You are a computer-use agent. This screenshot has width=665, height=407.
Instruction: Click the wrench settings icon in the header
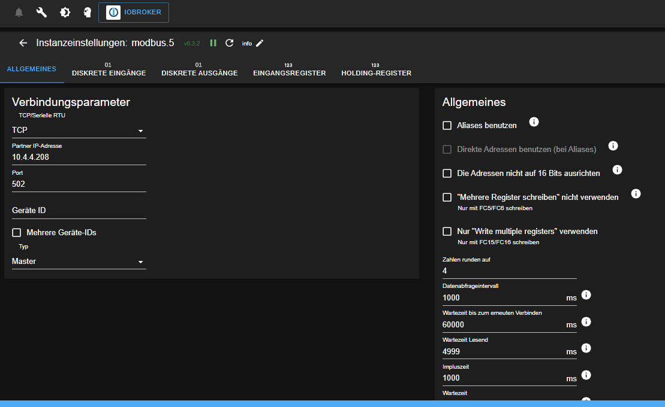(x=41, y=11)
